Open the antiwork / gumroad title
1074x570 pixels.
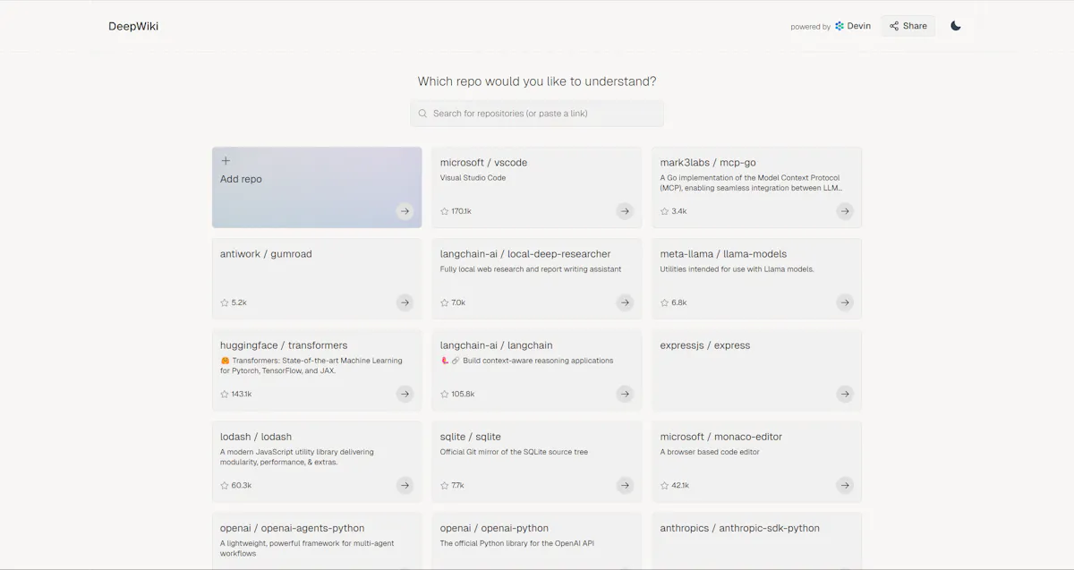tap(266, 254)
